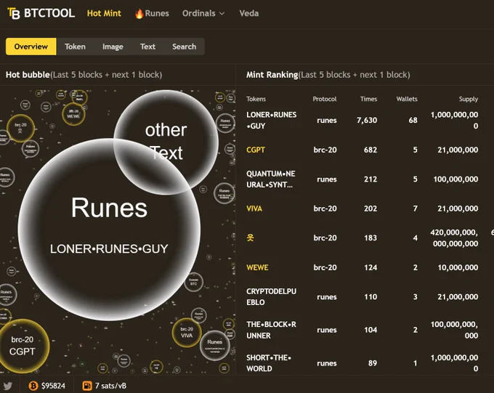Switch to the Search tab
The image size is (494, 393).
(x=184, y=46)
